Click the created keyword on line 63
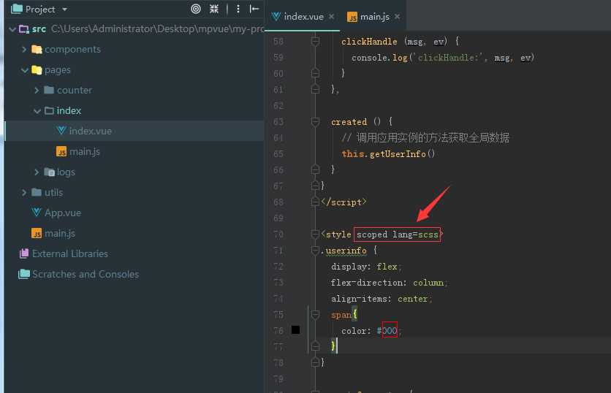 click(x=349, y=122)
